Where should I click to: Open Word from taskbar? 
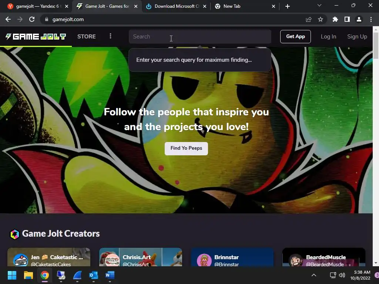(x=110, y=275)
